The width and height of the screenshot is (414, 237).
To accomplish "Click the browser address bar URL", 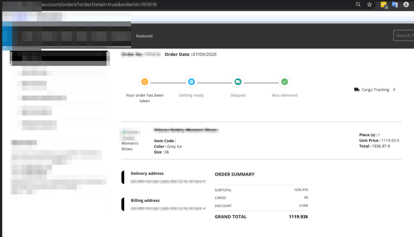I will (x=99, y=4).
